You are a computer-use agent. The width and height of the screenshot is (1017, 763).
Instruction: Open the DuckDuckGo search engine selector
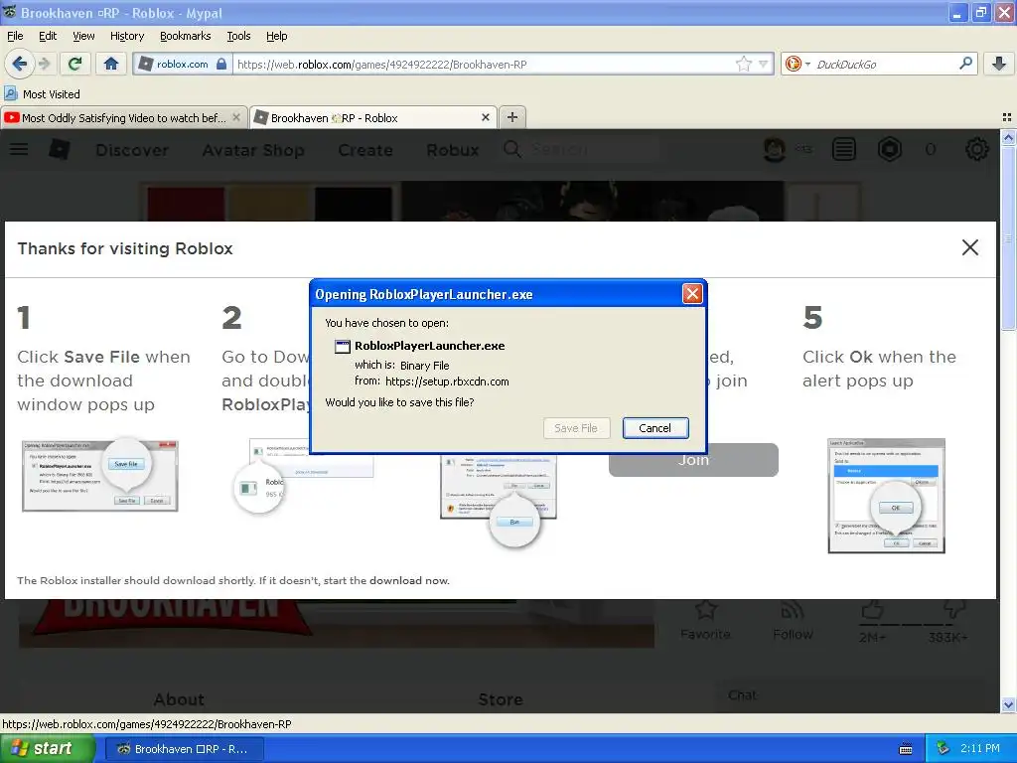point(798,64)
